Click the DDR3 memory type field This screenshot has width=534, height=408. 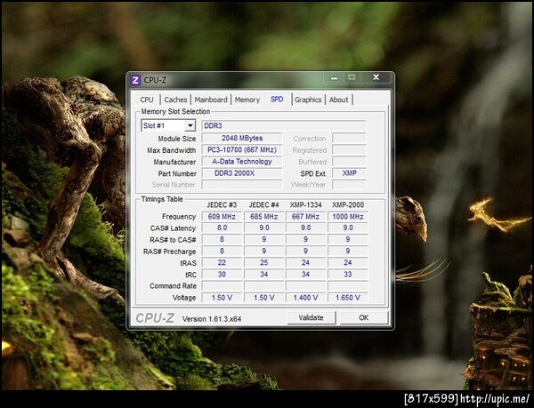(284, 126)
